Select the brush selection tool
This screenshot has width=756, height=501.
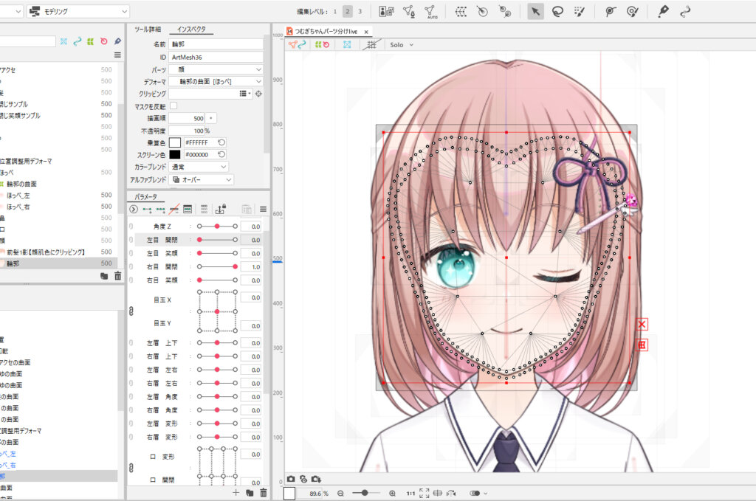[x=579, y=10]
